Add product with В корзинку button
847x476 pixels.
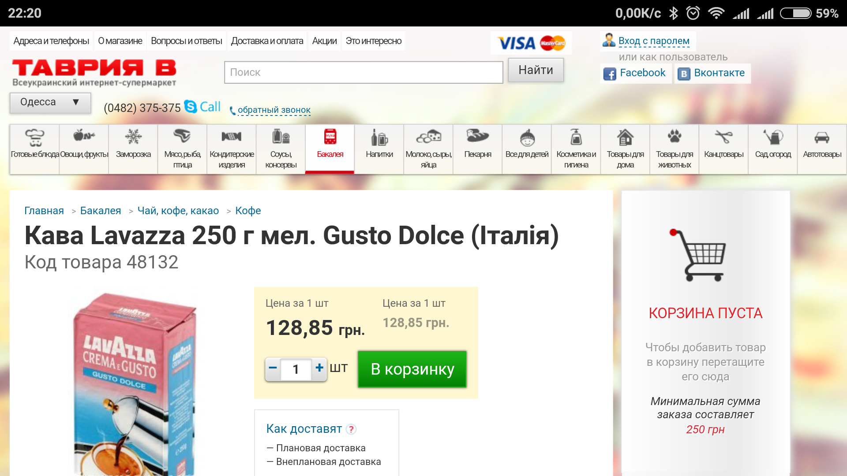[x=412, y=369]
